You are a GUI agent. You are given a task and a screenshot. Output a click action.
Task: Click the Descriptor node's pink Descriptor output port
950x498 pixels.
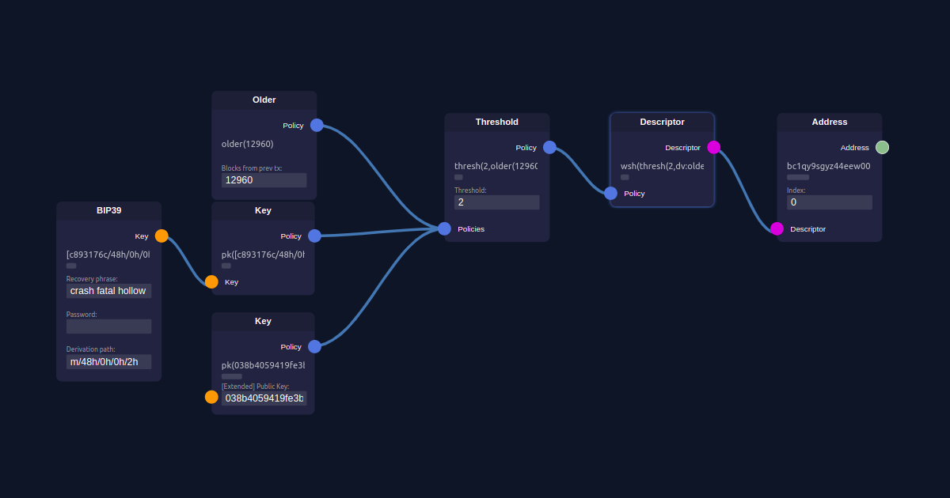coord(713,147)
